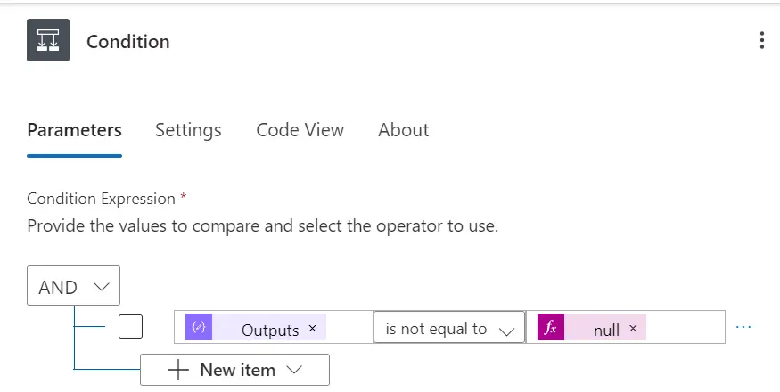Click the purple Outputs token icon
780x392 pixels.
(x=199, y=327)
